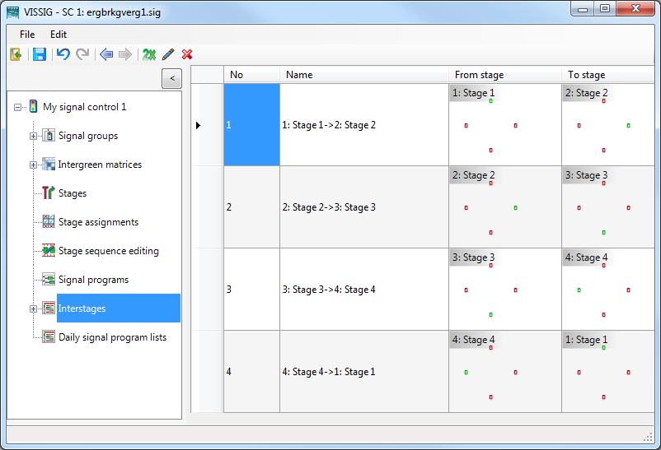Collapse the navigation panel with < button

click(171, 78)
